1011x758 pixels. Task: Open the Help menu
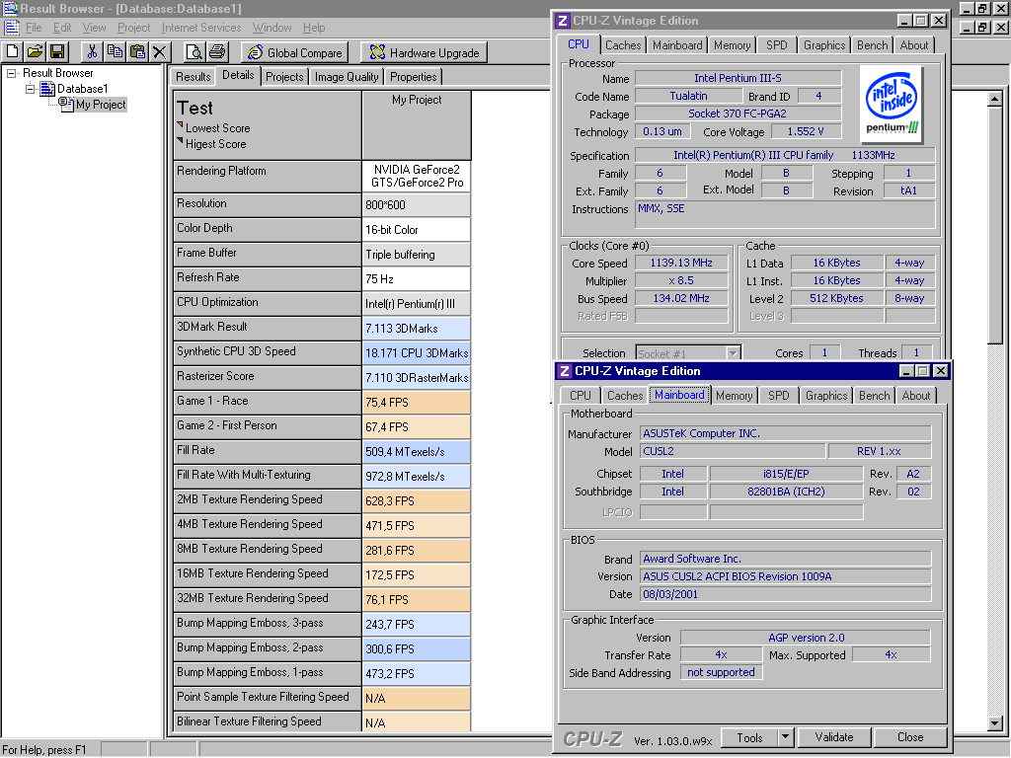(314, 28)
